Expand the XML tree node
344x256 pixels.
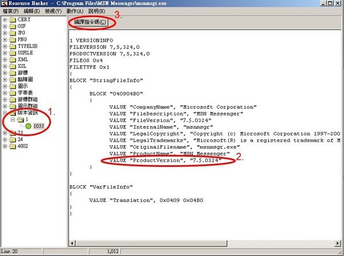[5, 60]
